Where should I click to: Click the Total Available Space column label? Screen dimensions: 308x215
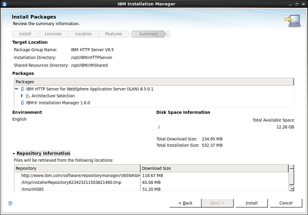tap(273, 120)
